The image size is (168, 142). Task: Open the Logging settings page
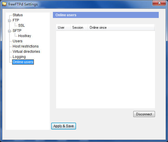point(19,57)
